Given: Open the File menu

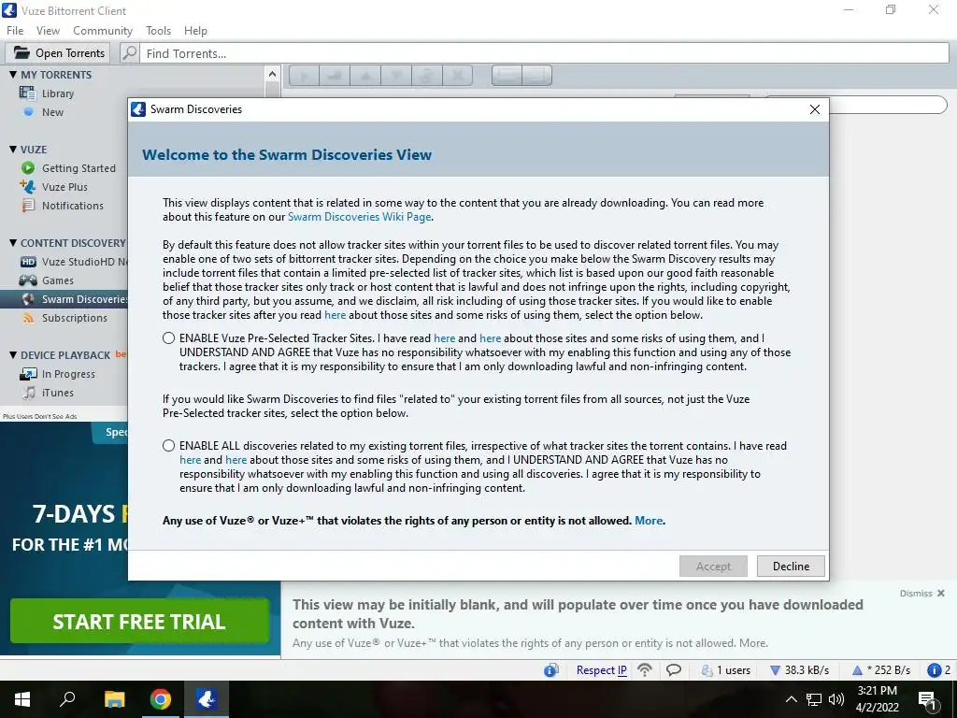Looking at the screenshot, I should tap(15, 31).
